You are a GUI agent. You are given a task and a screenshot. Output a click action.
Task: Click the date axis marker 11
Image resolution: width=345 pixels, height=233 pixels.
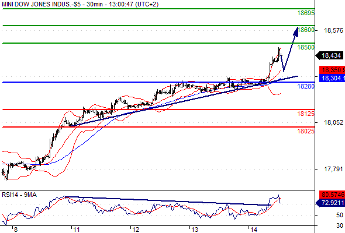(x=77, y=230)
